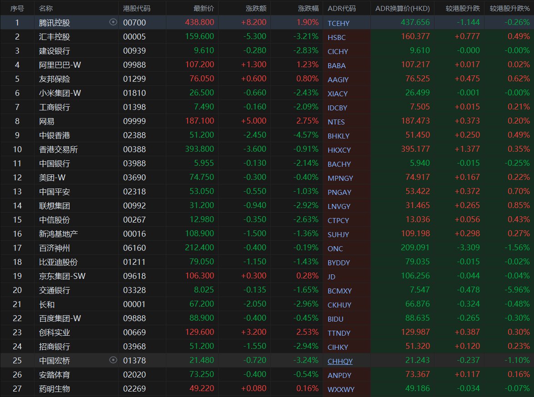Click the circular icon beside 中国宏桥
The image size is (534, 397).
coord(113,360)
